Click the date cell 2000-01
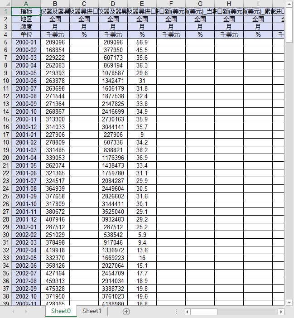 (x=26, y=43)
